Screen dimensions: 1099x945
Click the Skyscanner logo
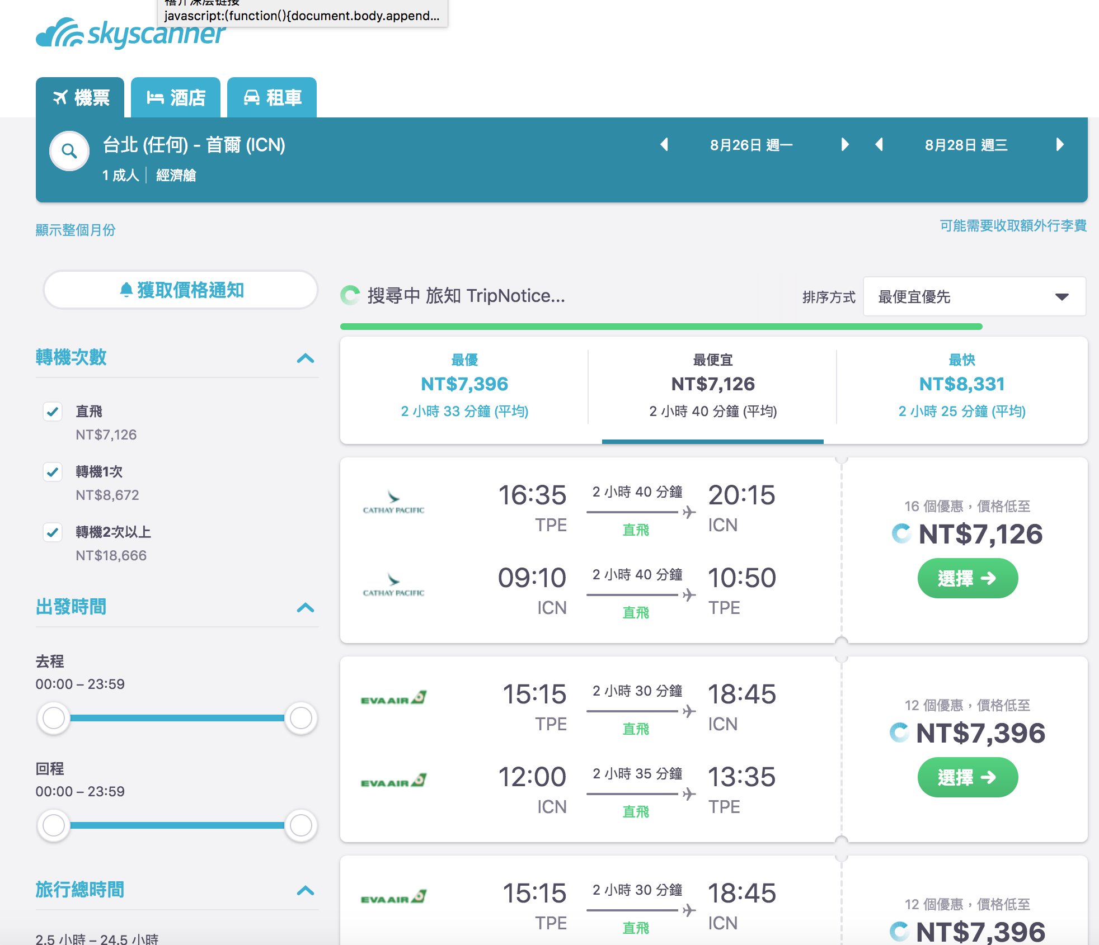tap(130, 34)
